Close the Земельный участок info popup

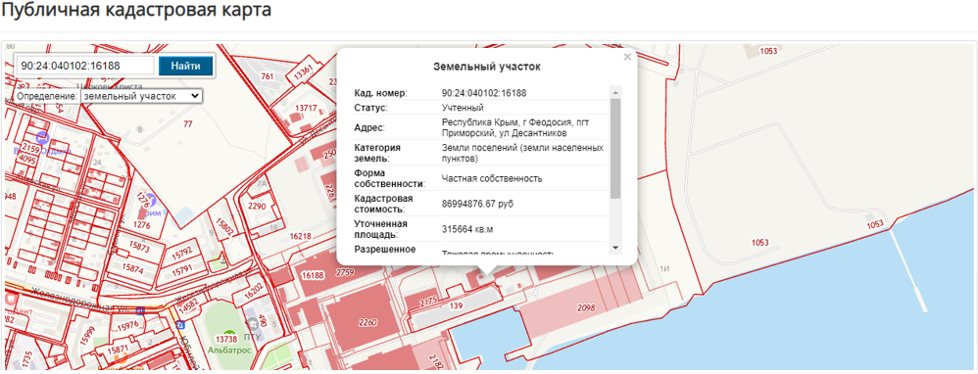[x=627, y=57]
